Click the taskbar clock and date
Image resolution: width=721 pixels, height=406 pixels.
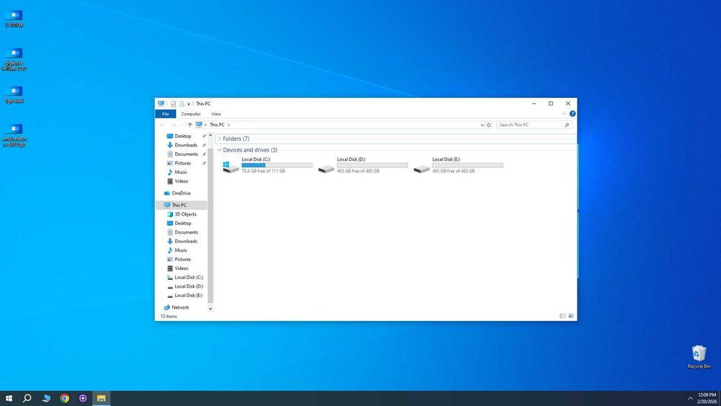click(x=707, y=398)
